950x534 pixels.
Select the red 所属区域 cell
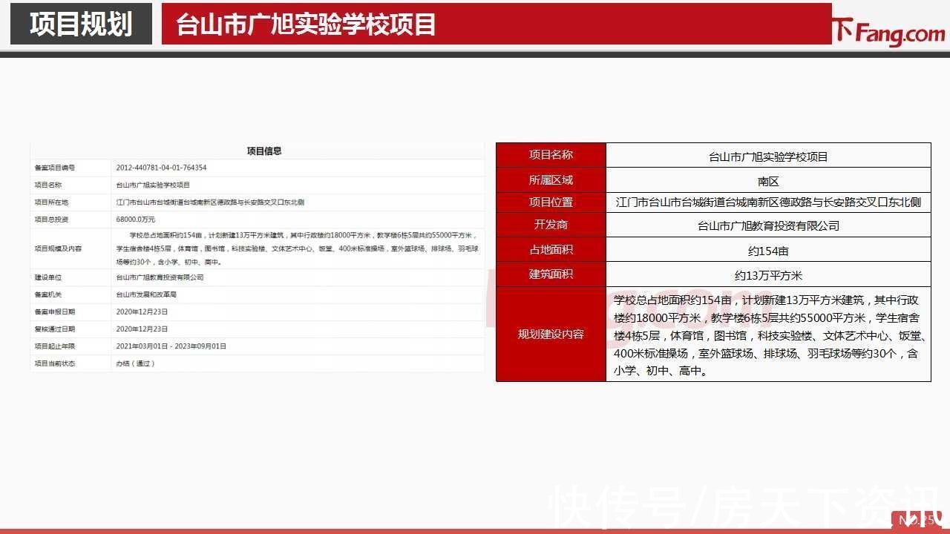[x=551, y=179]
